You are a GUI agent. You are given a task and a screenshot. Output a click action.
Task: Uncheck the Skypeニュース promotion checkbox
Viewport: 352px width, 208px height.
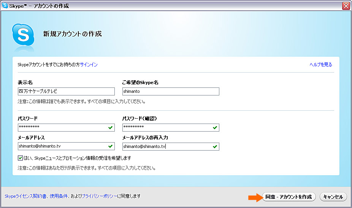pos(20,158)
